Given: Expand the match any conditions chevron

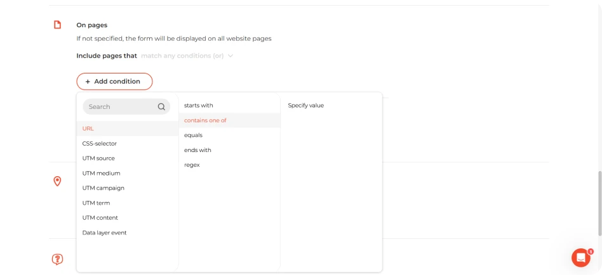Looking at the screenshot, I should click(231, 56).
